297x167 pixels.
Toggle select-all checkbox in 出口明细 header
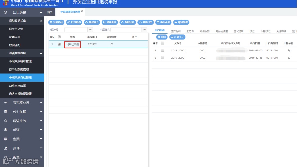tap(163, 43)
